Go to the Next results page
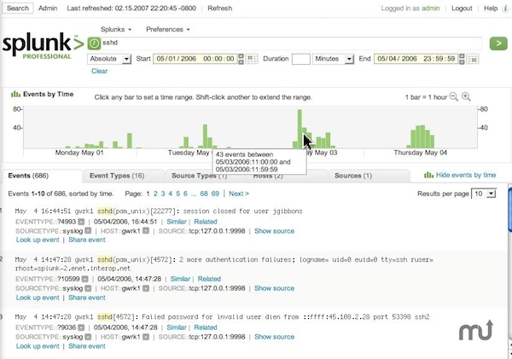Viewport: 512px width, 359px height. coord(239,194)
